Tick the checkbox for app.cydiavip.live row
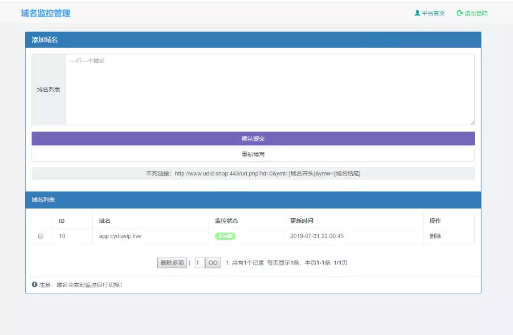The height and width of the screenshot is (335, 513). click(40, 236)
